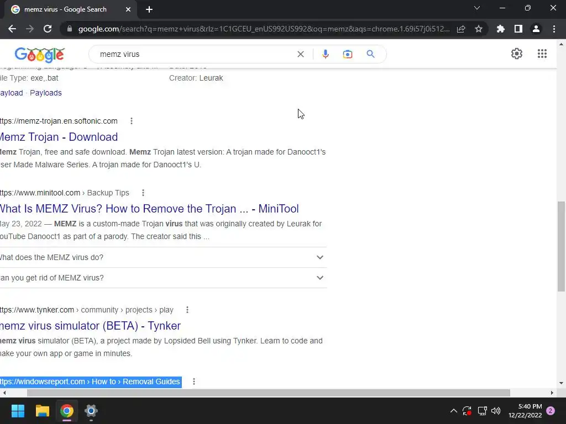Click the Chrome taskbar icon
The image size is (566, 424).
tap(67, 411)
